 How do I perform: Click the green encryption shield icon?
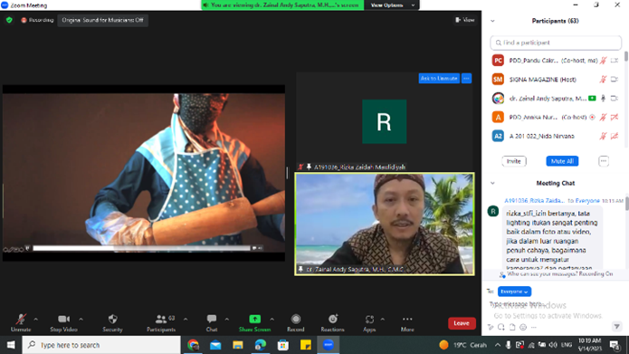9,20
